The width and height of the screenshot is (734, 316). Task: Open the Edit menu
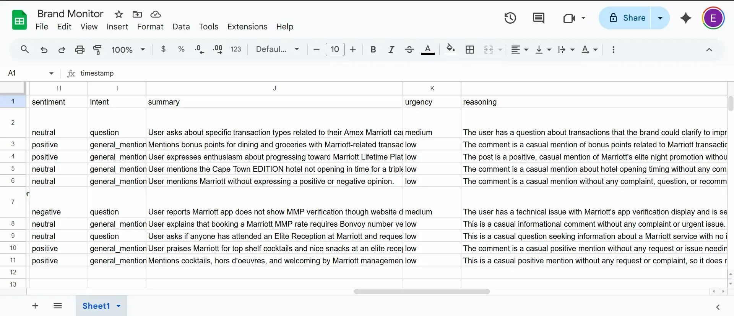[x=64, y=27]
